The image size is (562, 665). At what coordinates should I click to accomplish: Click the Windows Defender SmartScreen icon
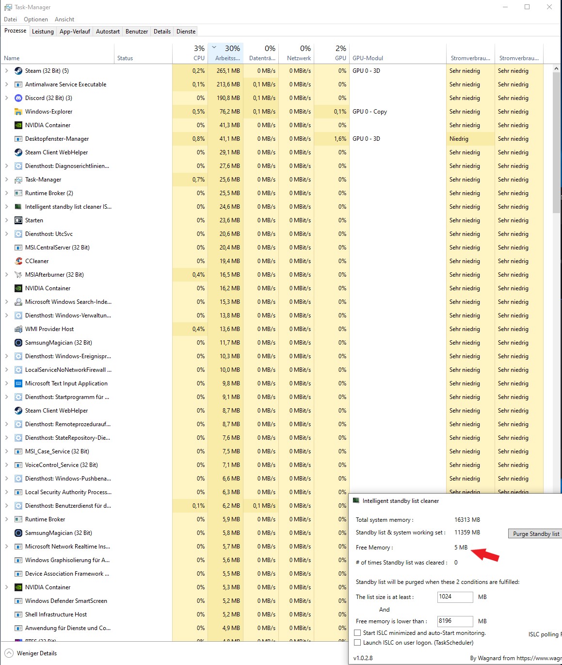click(18, 601)
